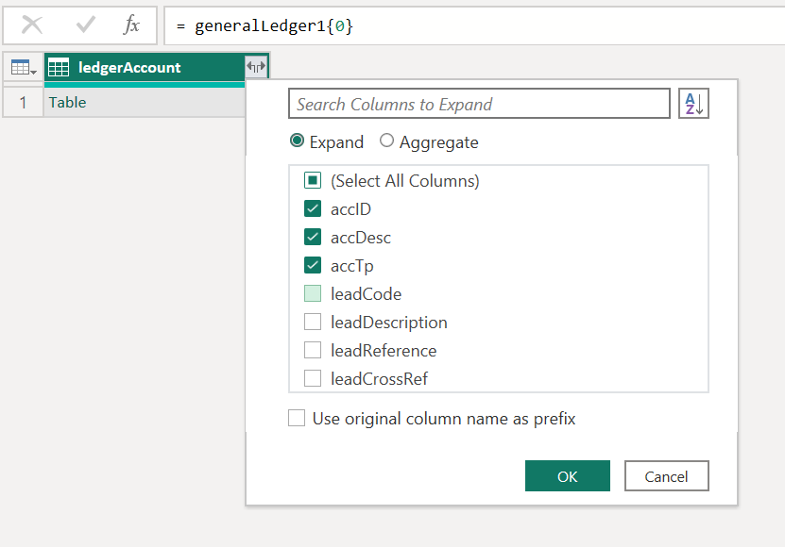Select the Aggregate radio button
This screenshot has width=785, height=547.
click(387, 141)
